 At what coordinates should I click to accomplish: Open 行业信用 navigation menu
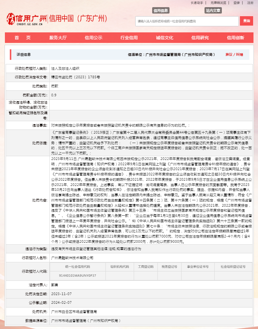tap(129, 38)
